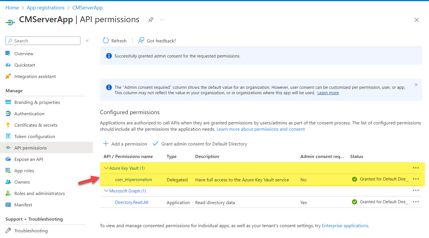The width and height of the screenshot is (429, 238).
Task: Select 'Have full access to the Azure Key Vault service' text
Action: pyautogui.click(x=242, y=180)
